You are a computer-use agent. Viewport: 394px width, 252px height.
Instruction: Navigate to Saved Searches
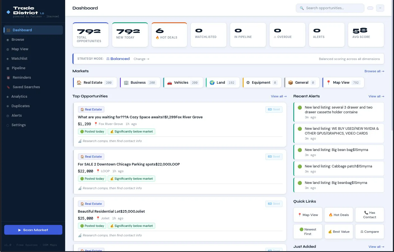33,87
